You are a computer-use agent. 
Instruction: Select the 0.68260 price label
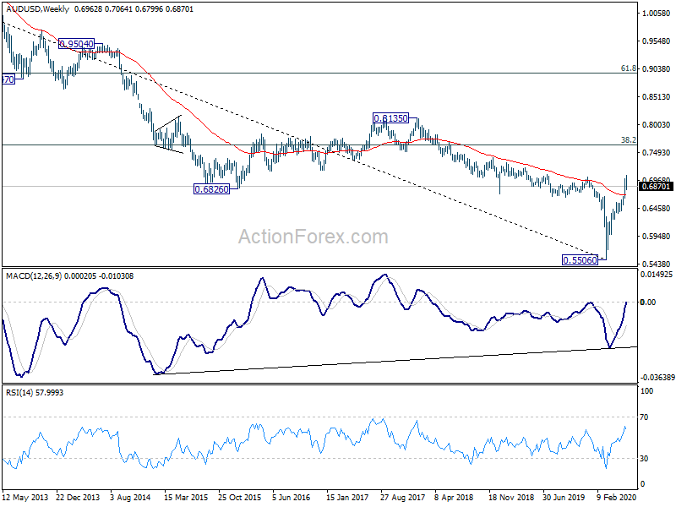pyautogui.click(x=212, y=189)
